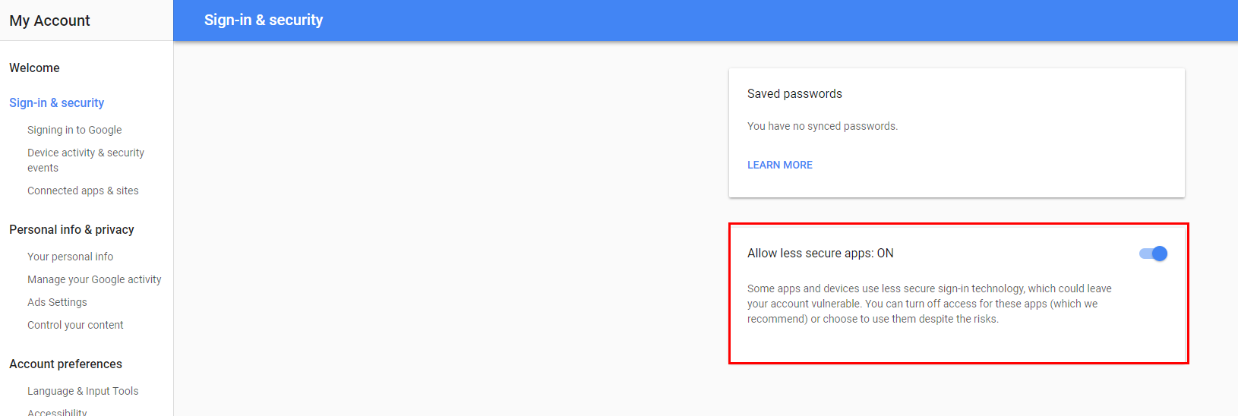Go to Device activity & security events

click(x=86, y=160)
